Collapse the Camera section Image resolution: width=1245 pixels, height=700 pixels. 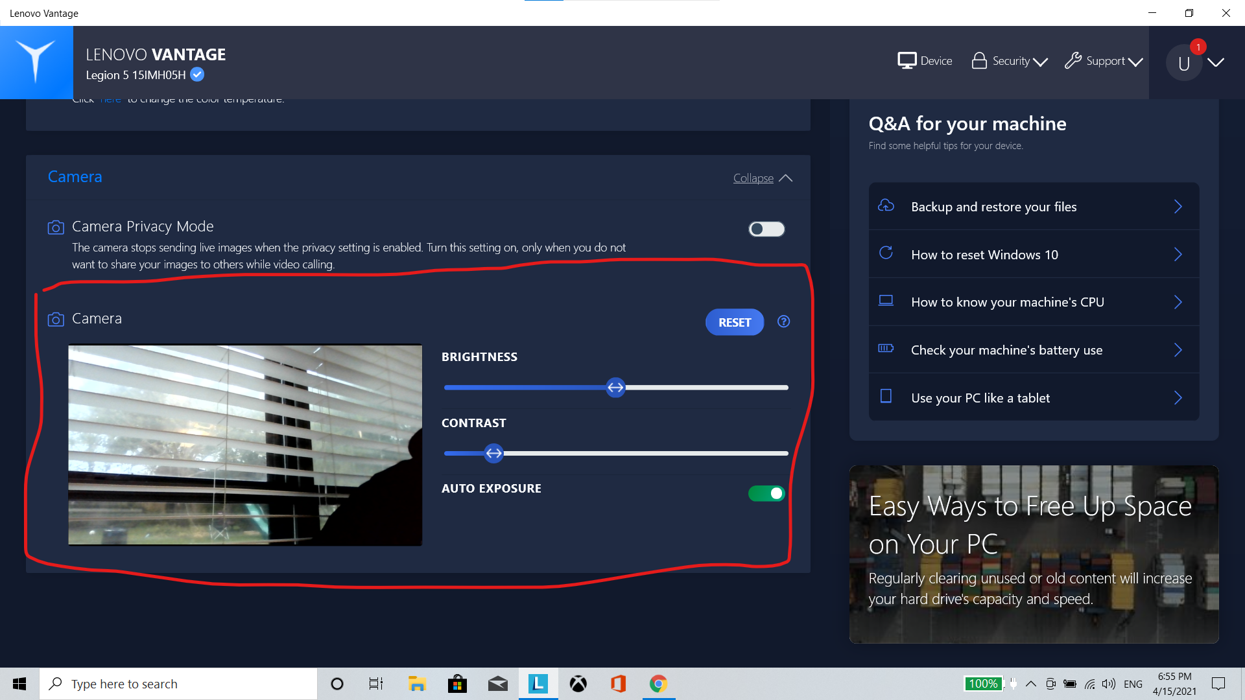pos(763,178)
